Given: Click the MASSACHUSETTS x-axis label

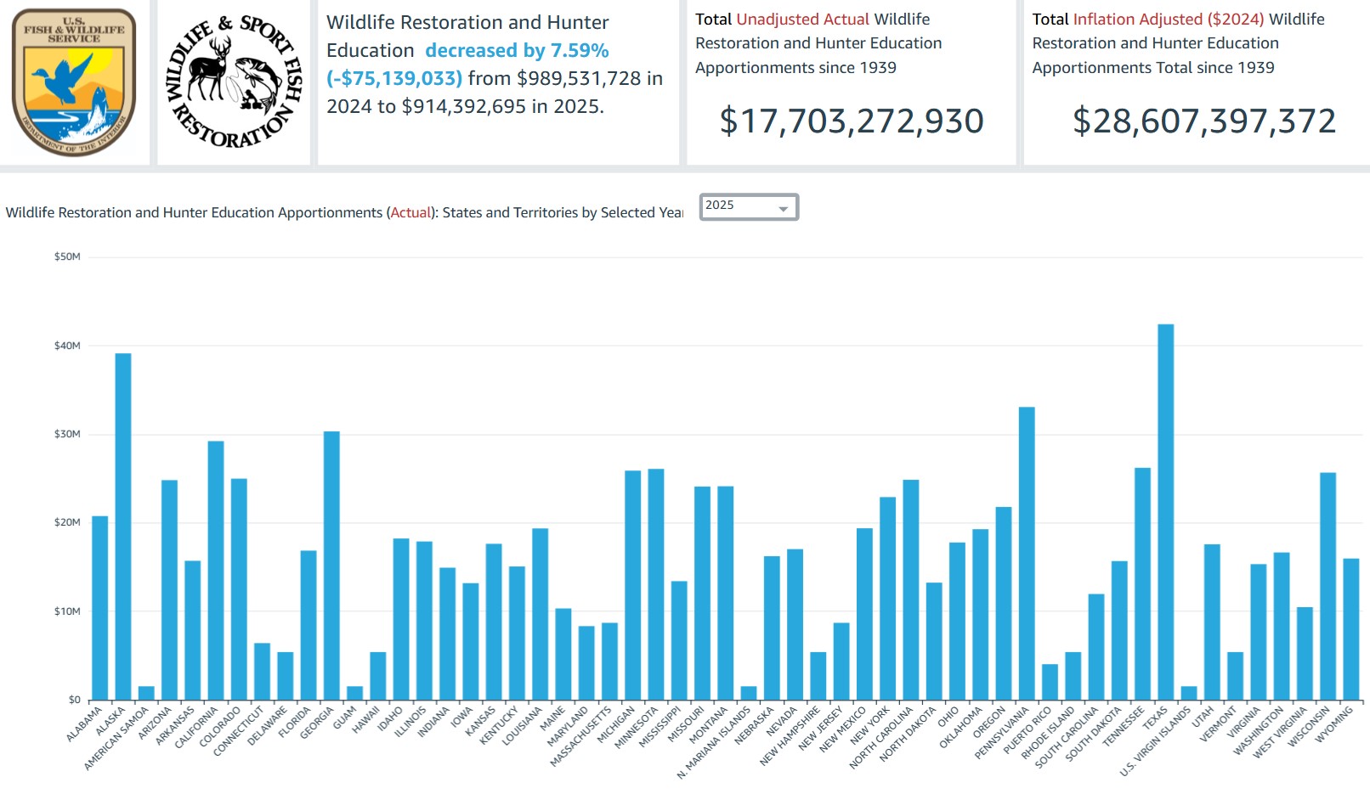Looking at the screenshot, I should point(581,736).
